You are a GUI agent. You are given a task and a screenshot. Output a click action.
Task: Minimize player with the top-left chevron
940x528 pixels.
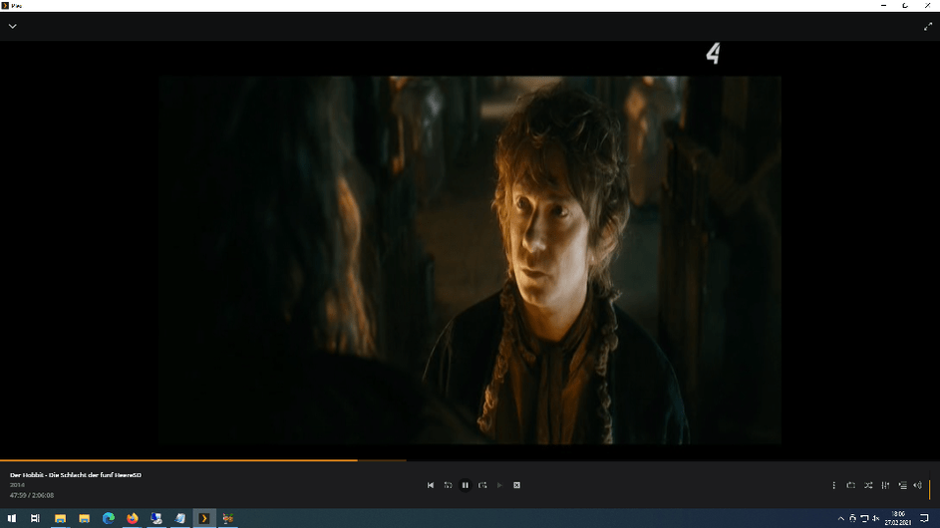coord(13,26)
